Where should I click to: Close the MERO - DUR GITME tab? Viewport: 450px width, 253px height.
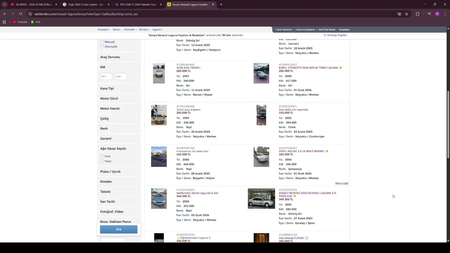tap(56, 5)
